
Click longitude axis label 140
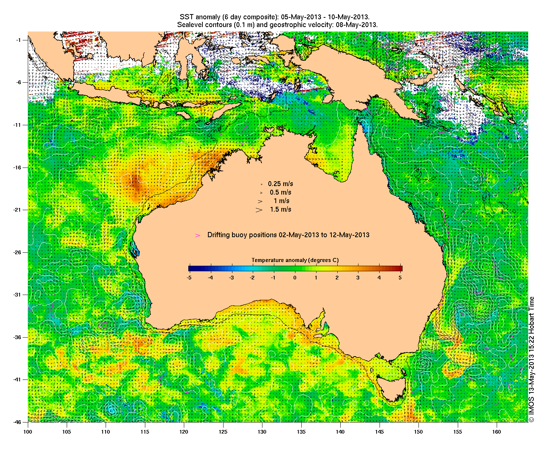click(340, 431)
